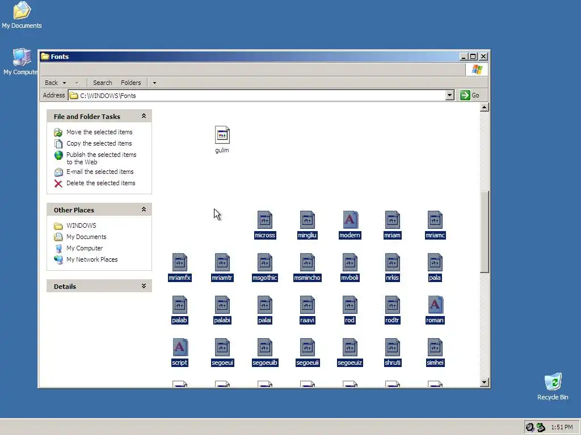Click the micross font file icon
The image size is (581, 435).
(x=264, y=220)
